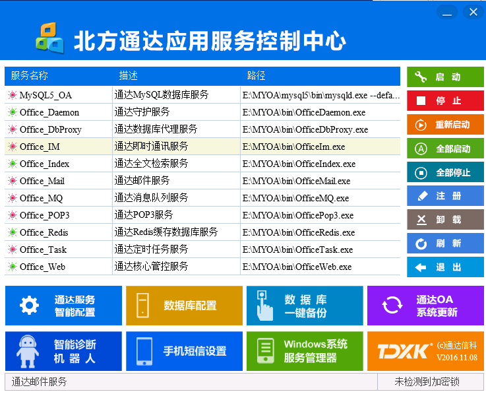Click the sync arrows icon for 通达OA系统更新

tap(392, 305)
